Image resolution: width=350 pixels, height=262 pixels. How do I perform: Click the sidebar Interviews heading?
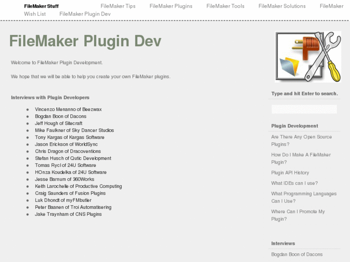pyautogui.click(x=283, y=244)
